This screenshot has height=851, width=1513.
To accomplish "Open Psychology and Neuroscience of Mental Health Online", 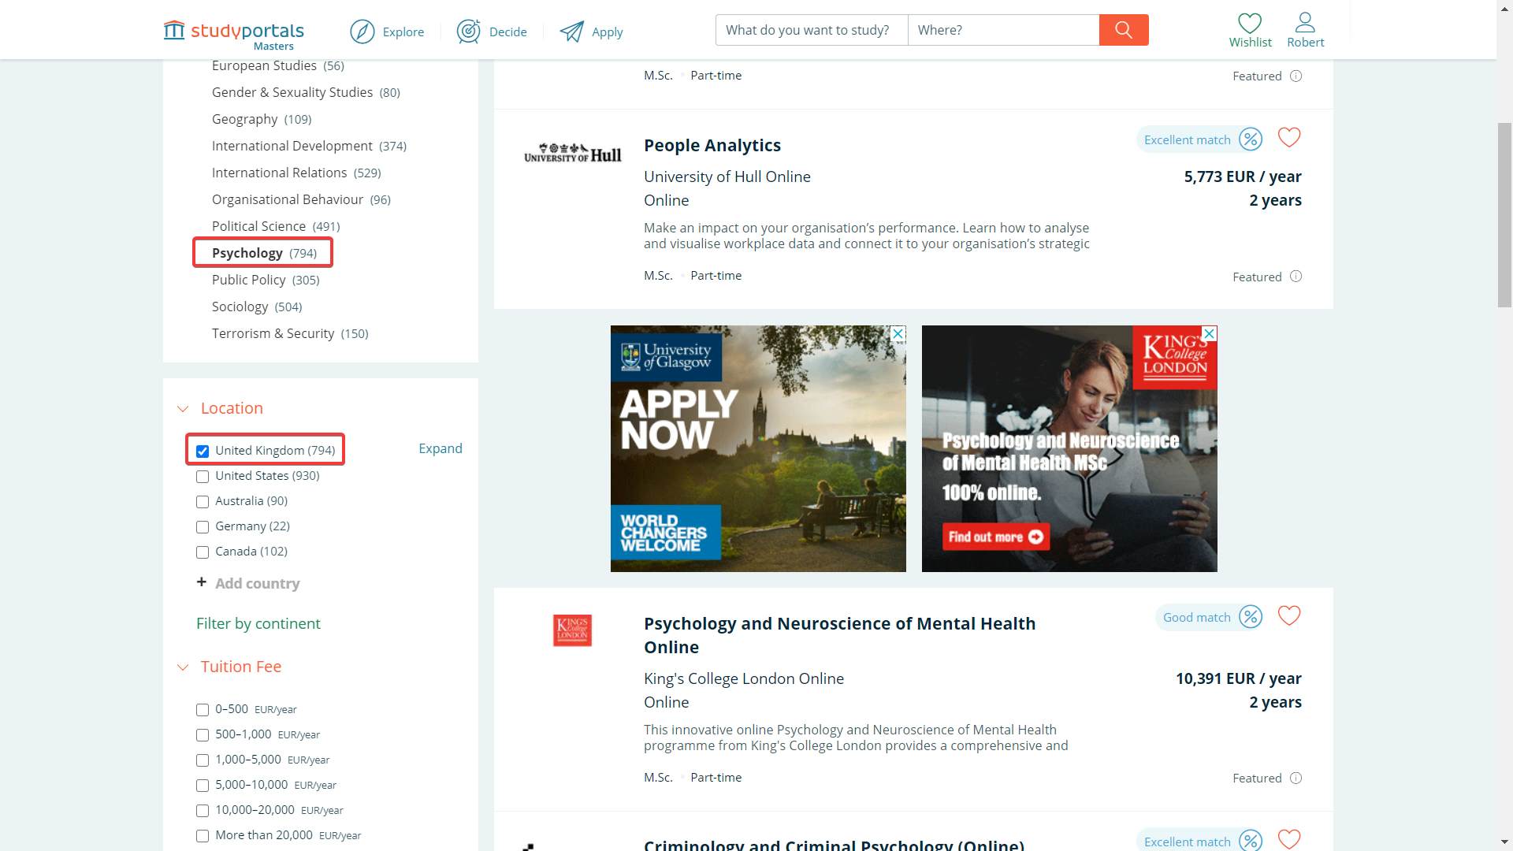I will click(x=840, y=635).
